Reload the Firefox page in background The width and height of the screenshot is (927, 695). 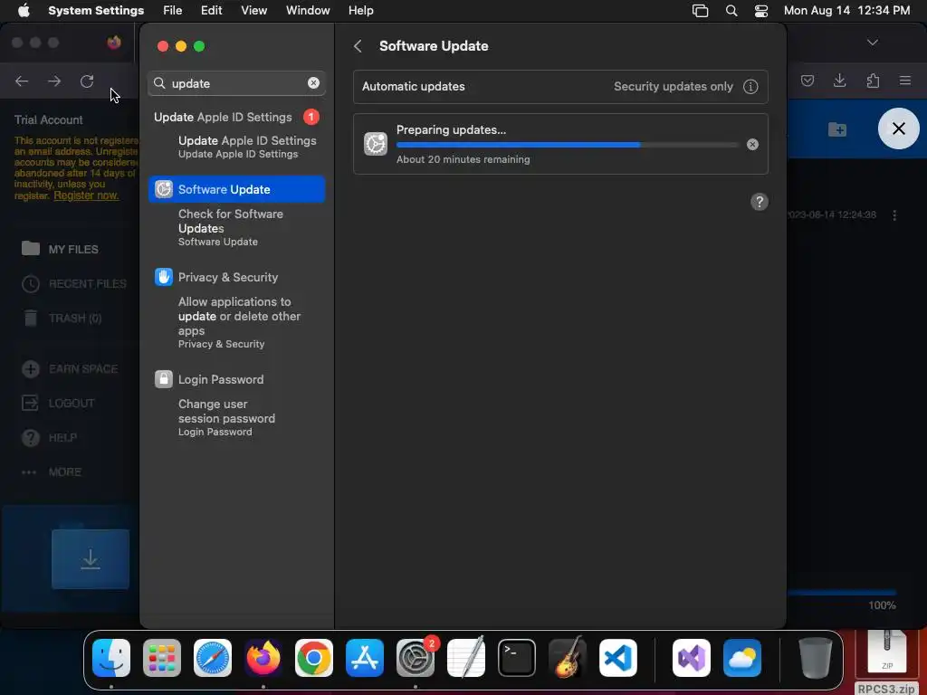click(x=87, y=81)
